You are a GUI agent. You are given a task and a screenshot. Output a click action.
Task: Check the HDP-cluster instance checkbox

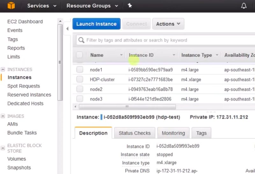click(x=80, y=79)
